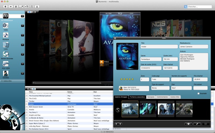
Task: Click the eye preview toolbar button
Action: [16, 6]
